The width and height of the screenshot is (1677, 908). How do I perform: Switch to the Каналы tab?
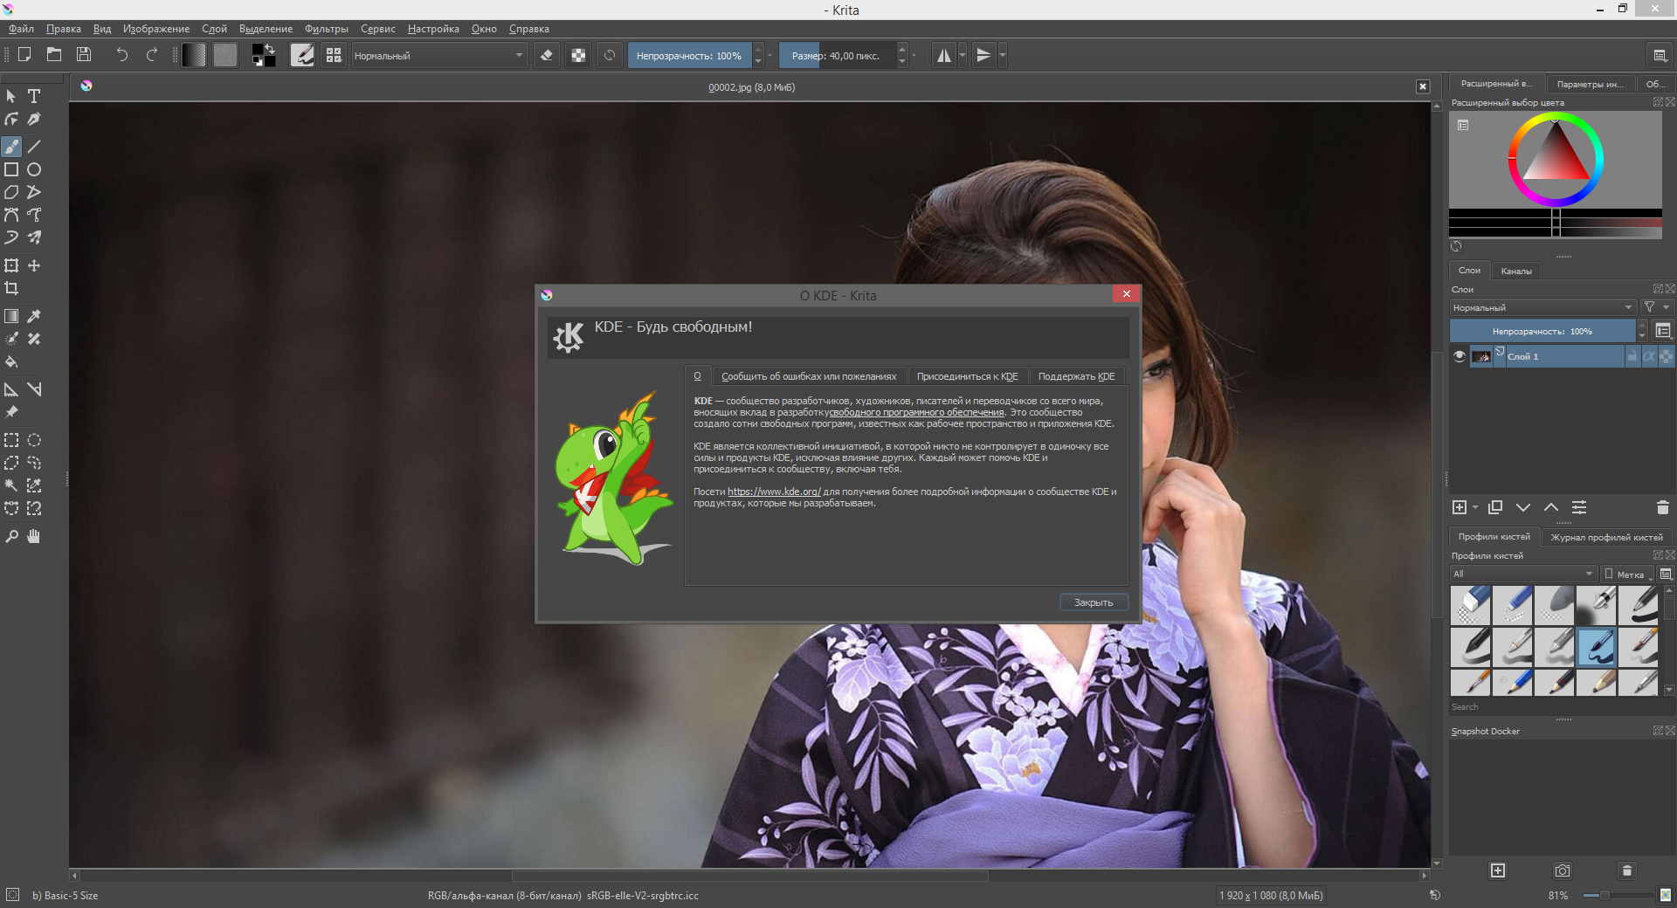1516,271
